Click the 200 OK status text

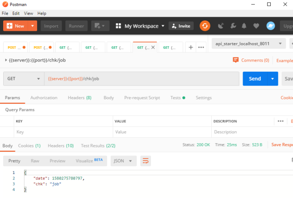pos(203,145)
